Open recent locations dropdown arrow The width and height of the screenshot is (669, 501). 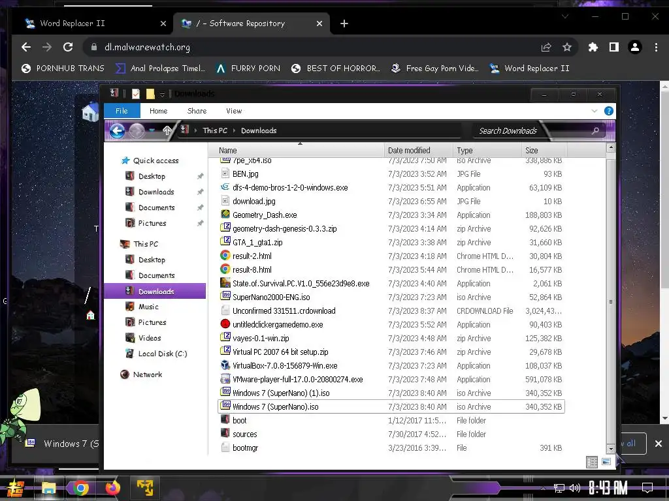[x=152, y=130]
